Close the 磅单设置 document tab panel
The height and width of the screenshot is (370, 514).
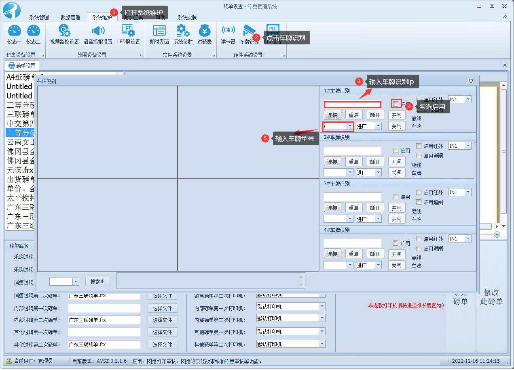point(505,65)
